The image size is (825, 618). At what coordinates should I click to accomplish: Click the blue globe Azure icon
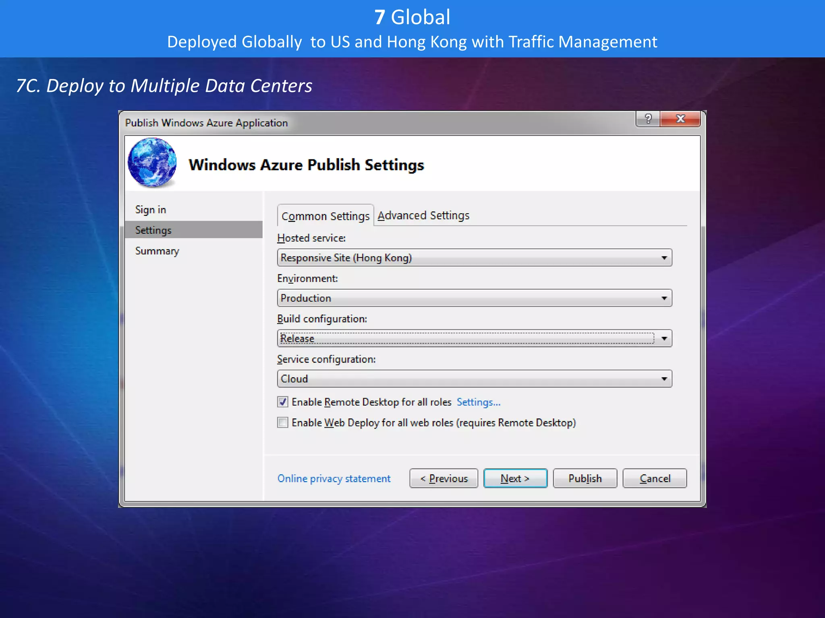152,163
